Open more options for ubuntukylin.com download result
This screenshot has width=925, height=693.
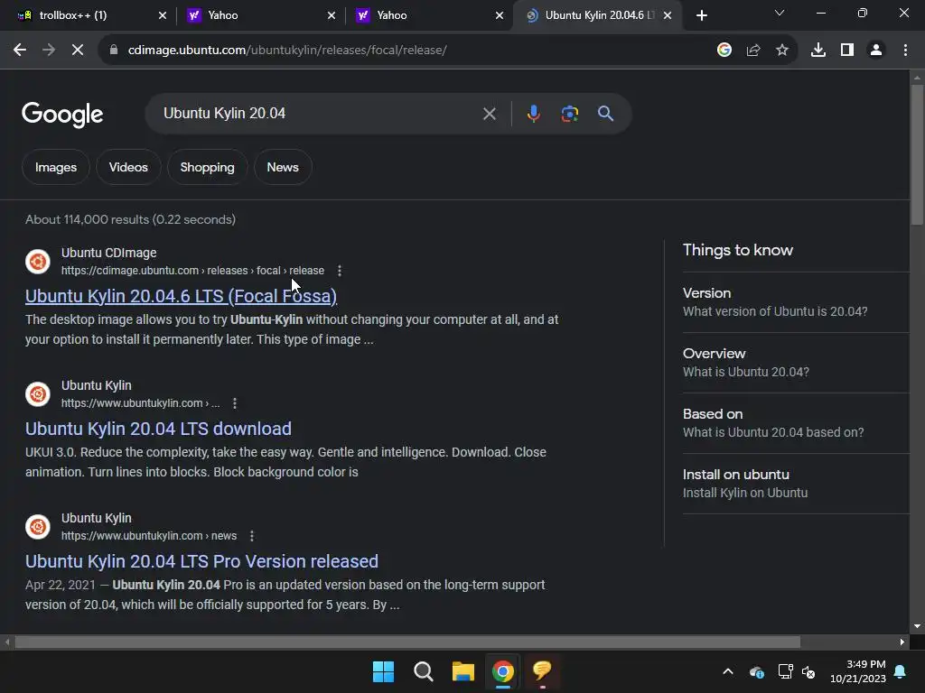[235, 403]
